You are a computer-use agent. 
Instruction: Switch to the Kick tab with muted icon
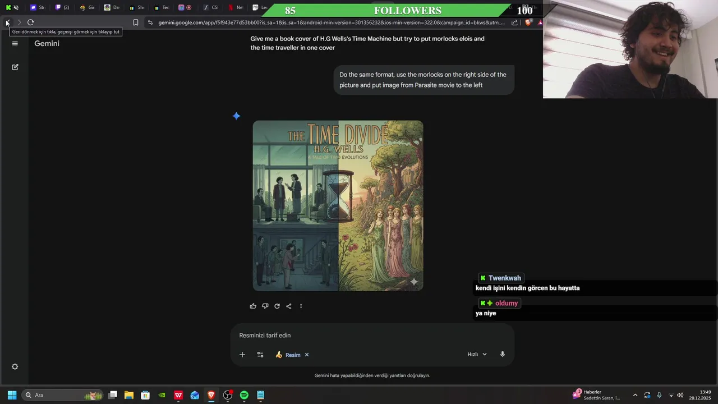point(12,7)
